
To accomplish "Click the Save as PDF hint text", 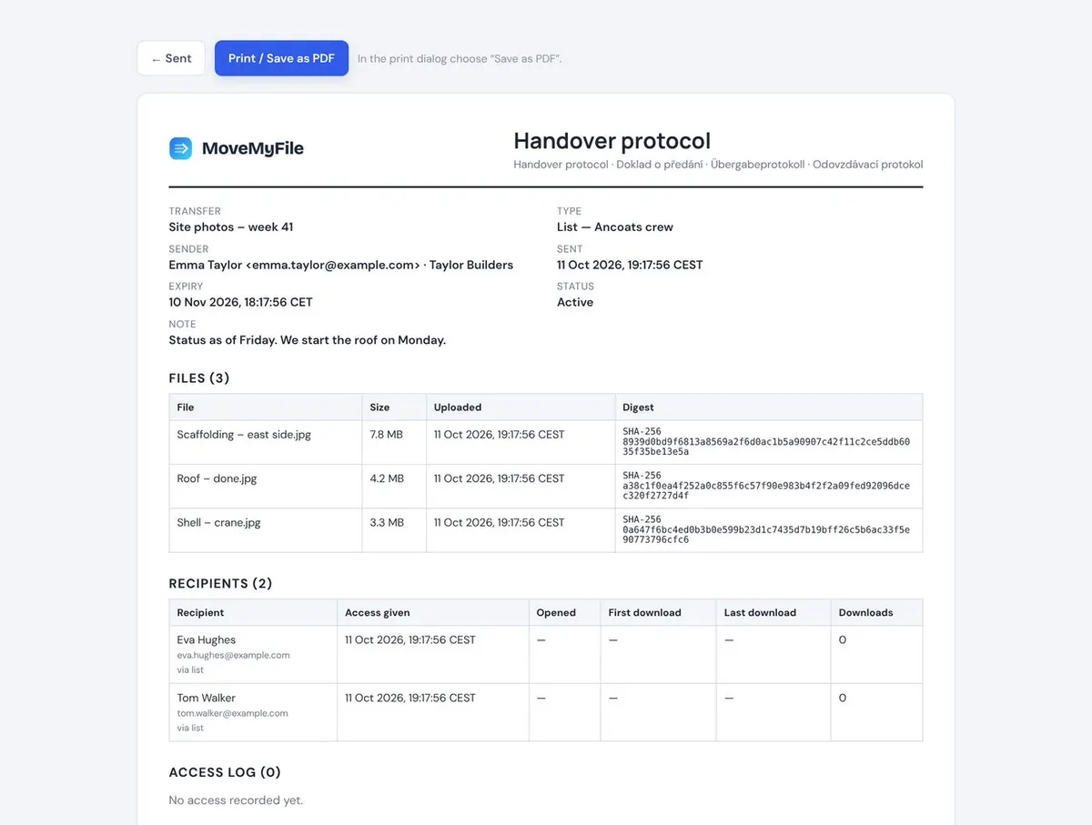I will (x=460, y=59).
